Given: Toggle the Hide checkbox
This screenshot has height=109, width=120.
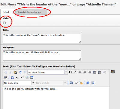Looking at the screenshot, I should 4,23.
